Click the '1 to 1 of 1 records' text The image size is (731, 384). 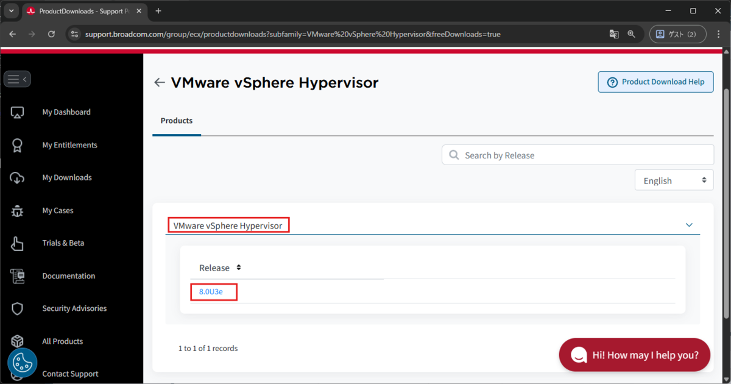click(208, 349)
